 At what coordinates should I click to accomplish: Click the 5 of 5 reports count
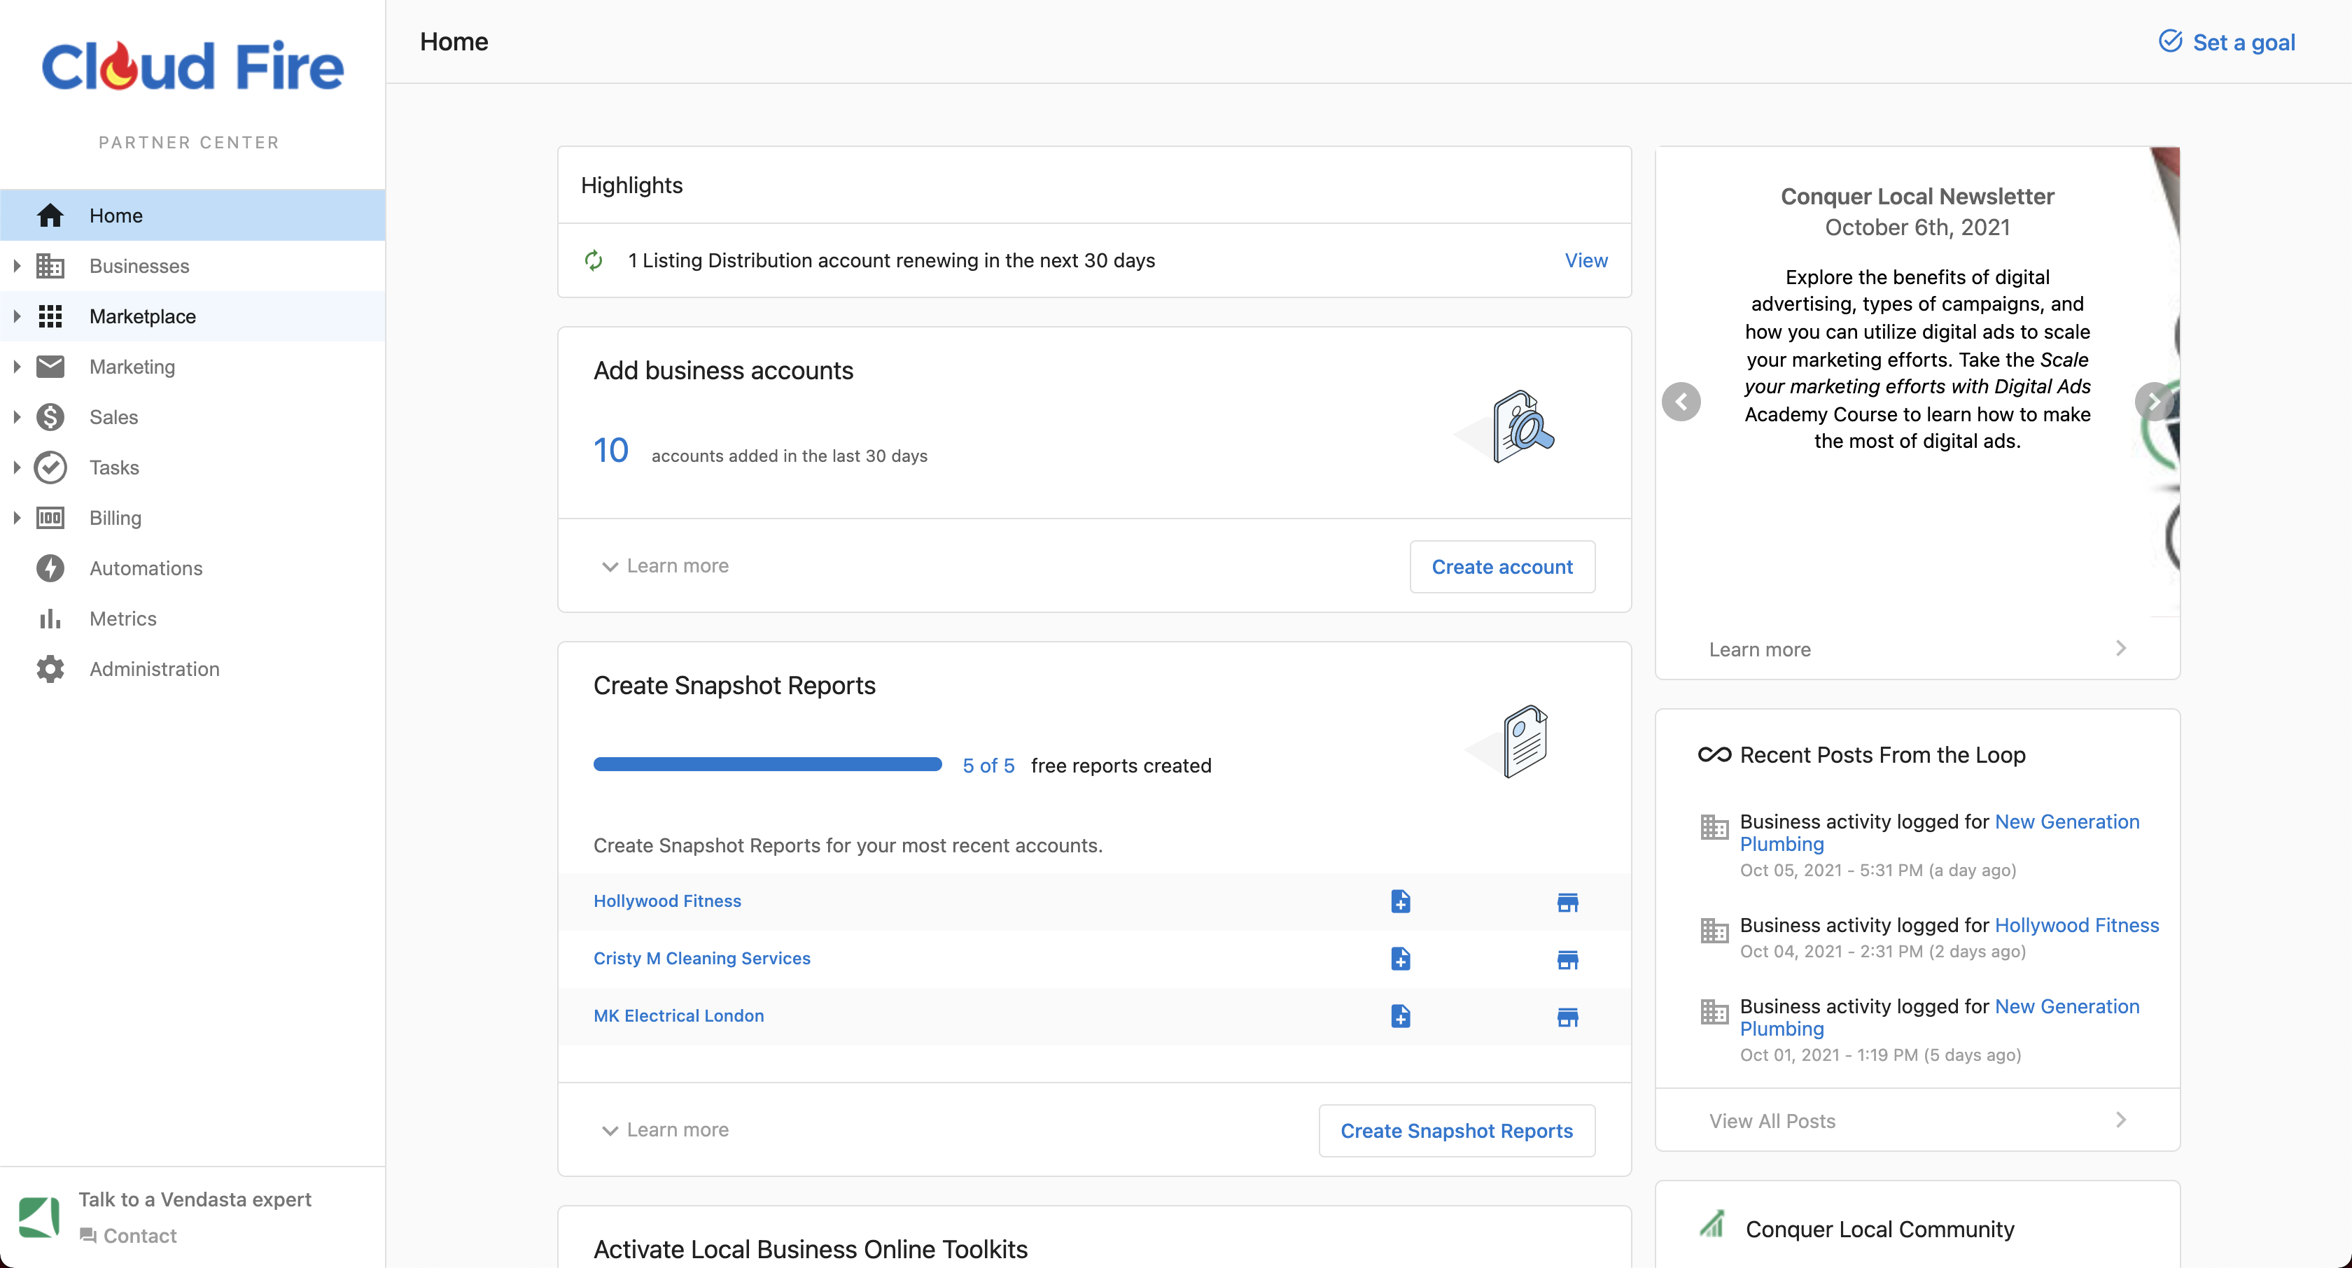click(x=989, y=766)
